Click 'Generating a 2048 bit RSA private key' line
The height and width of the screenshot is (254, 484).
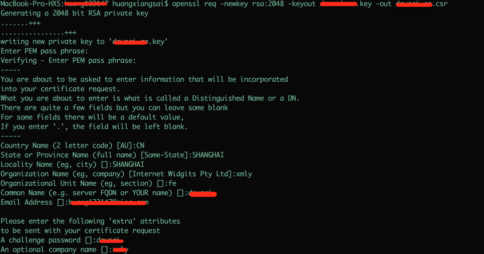pyautogui.click(x=74, y=13)
